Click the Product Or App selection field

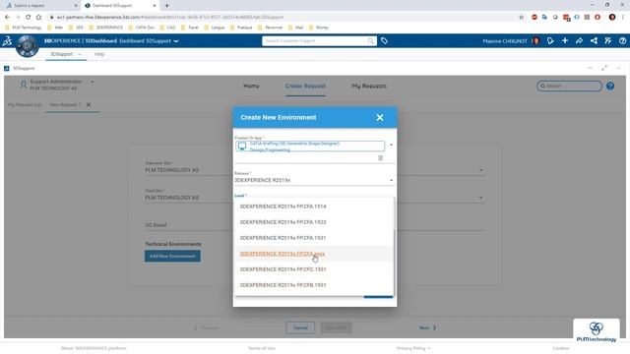pyautogui.click(x=310, y=147)
